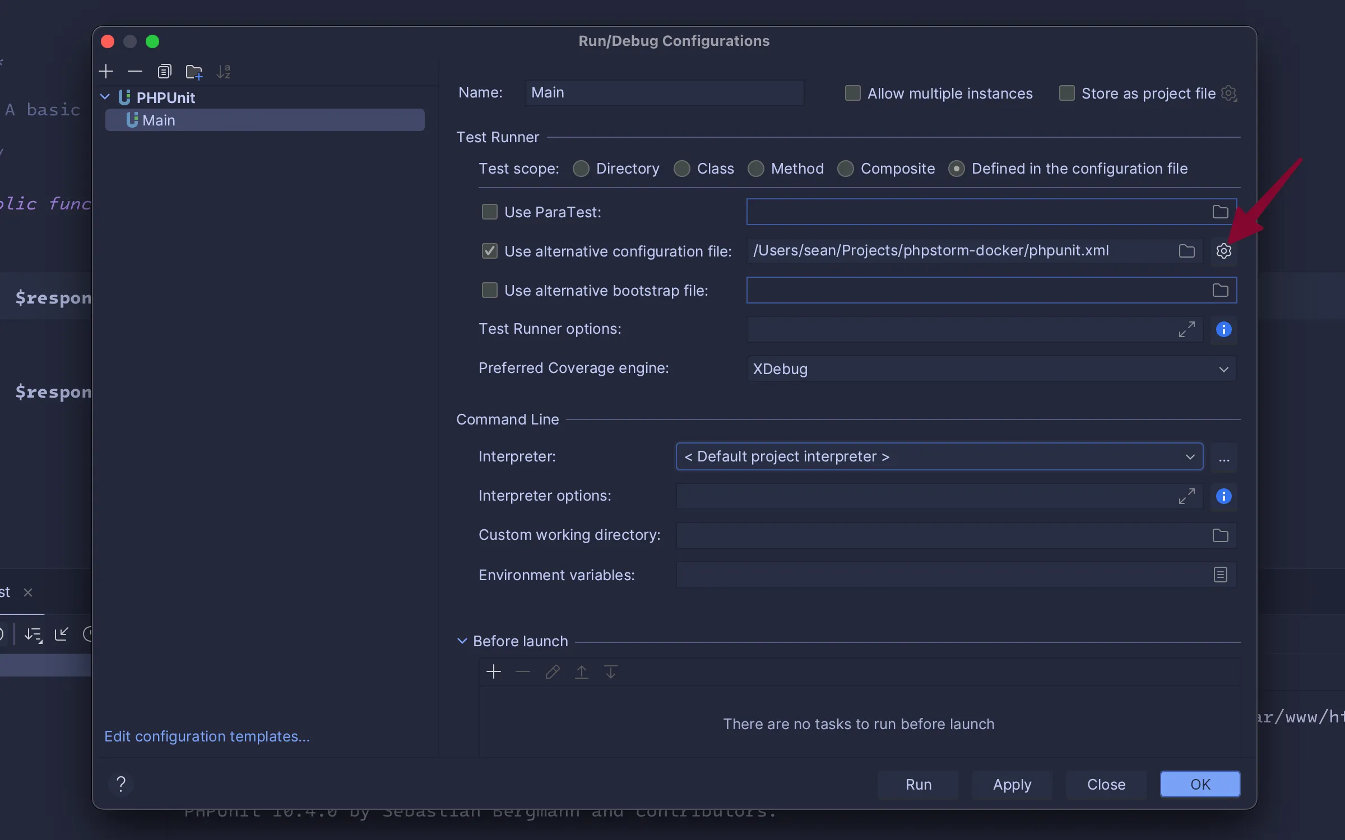Close the tab in background IDE window
Viewport: 1345px width, 840px height.
point(28,592)
